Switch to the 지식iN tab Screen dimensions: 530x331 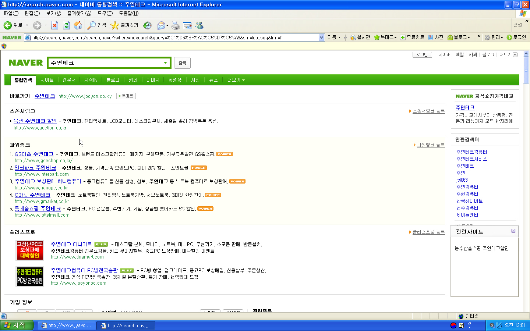coord(91,80)
